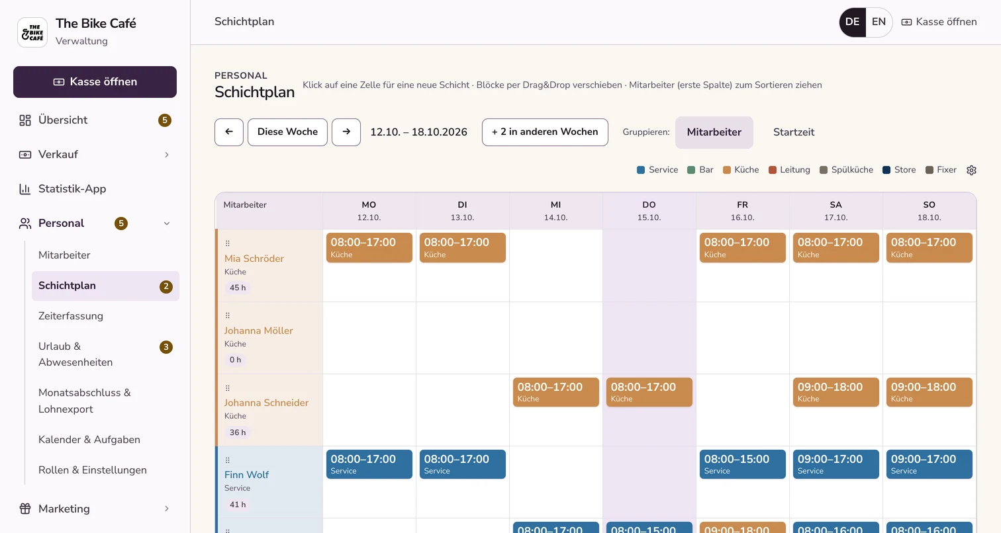Click Kasse öffnen in top header
This screenshot has height=533, width=1001.
pos(939,22)
